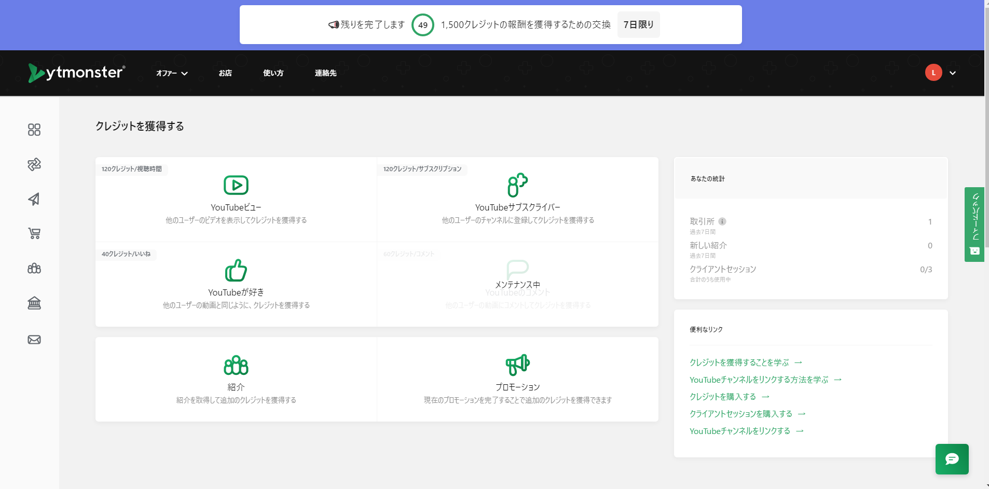Viewport: 989px width, 489px height.
Task: Click the thumbs-up YouTube like icon
Action: [x=236, y=270]
